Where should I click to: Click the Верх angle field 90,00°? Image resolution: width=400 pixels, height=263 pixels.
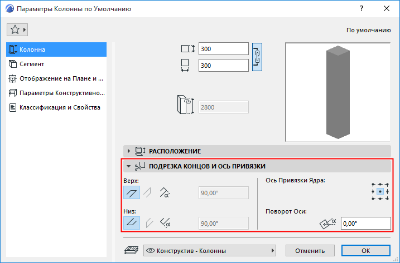click(224, 193)
